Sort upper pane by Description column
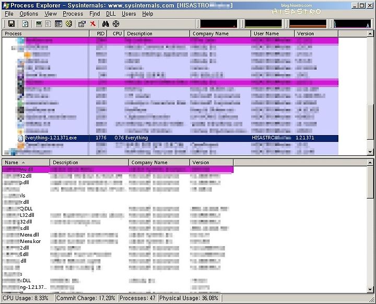The height and width of the screenshot is (304, 376). 157,34
